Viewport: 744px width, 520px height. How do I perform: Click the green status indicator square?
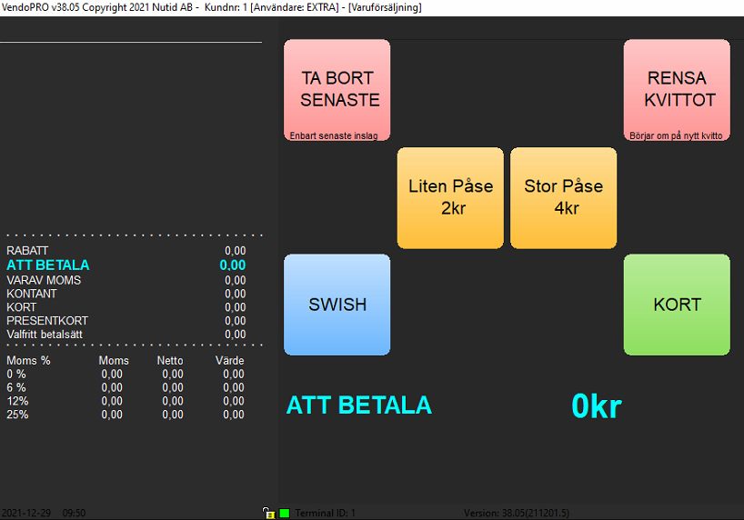[x=284, y=514]
